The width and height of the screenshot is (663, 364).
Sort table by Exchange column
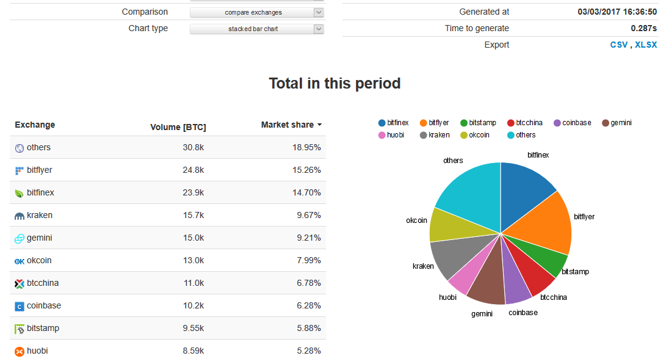pos(35,125)
